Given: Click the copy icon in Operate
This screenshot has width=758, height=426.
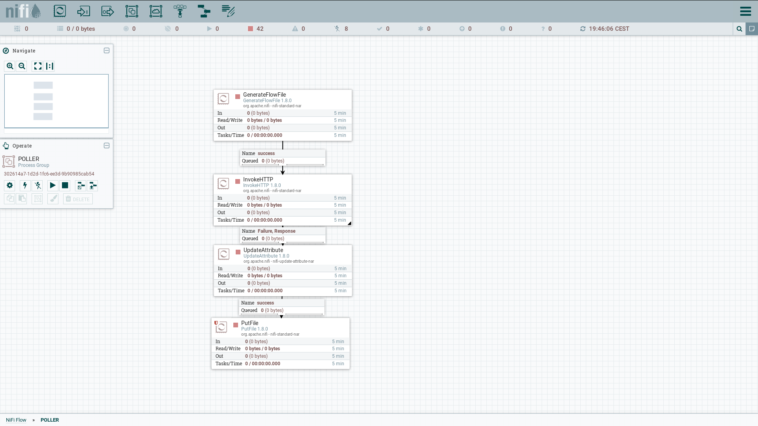Looking at the screenshot, I should point(10,199).
